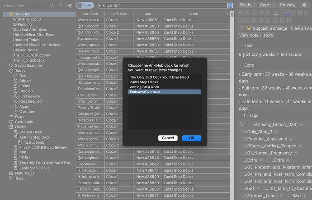Remove the Cheesy_Dorian_(M3) tag
The image size is (312, 200).
tap(302, 124)
